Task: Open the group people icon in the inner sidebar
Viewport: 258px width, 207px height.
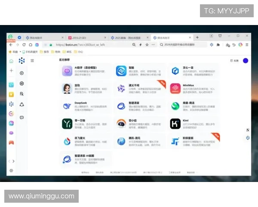Action: click(x=21, y=104)
